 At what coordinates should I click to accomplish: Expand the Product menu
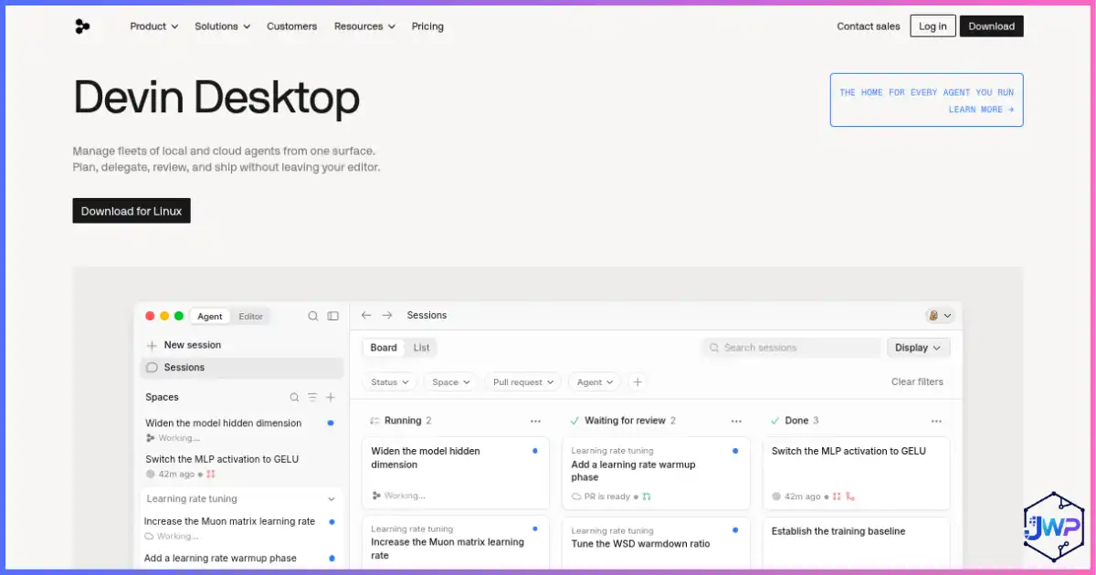(154, 26)
